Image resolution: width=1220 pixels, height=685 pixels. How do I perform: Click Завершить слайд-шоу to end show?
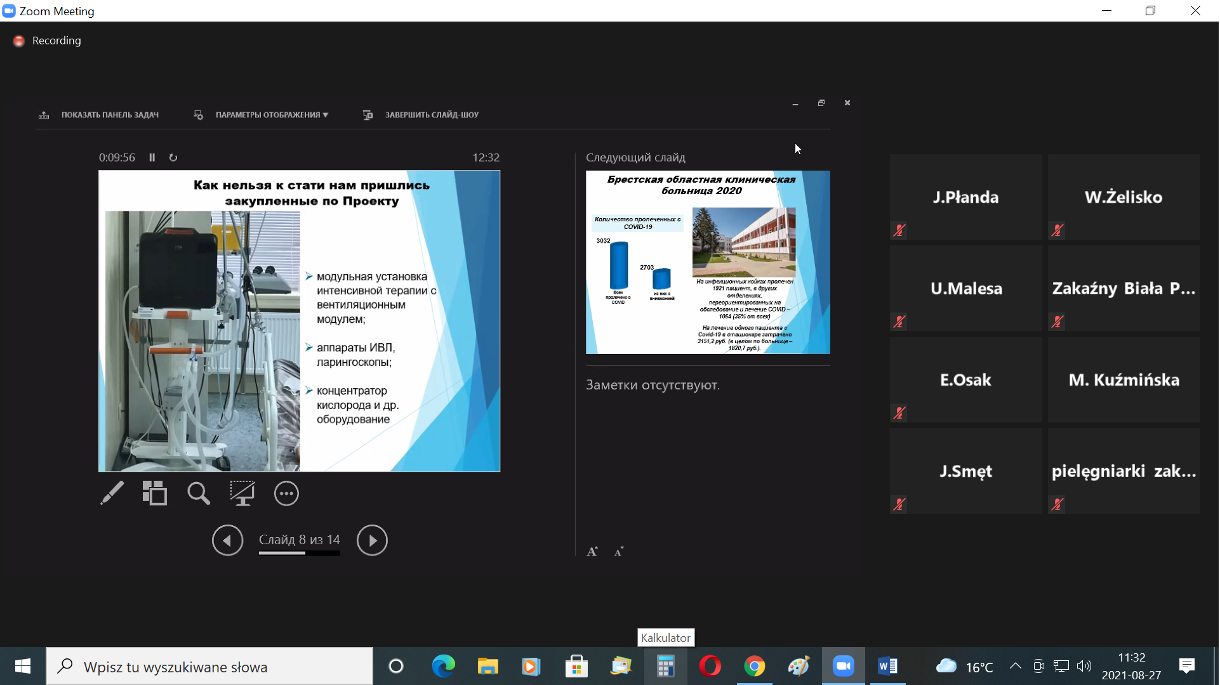tap(432, 115)
